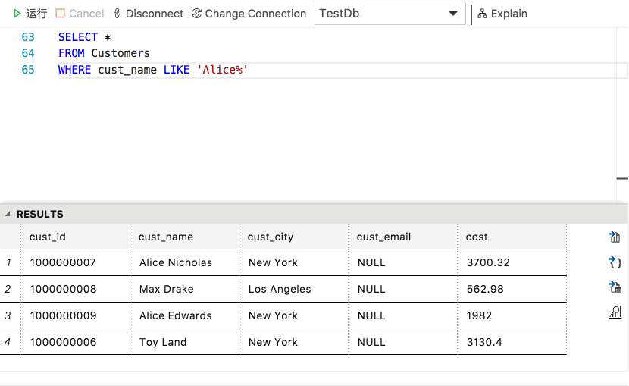Screen dimensions: 629x386
Task: Click the 1982 cost cell
Action: point(512,315)
